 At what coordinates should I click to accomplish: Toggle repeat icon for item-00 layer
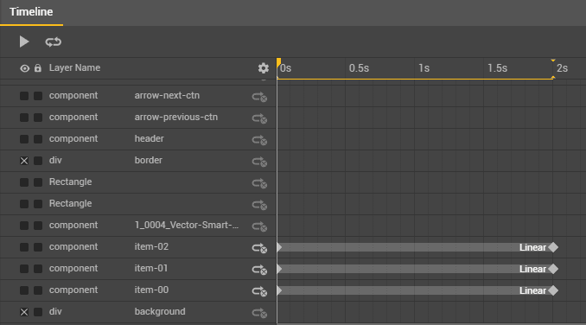point(259,291)
